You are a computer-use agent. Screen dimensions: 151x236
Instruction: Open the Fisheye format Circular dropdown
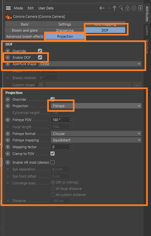coord(96,134)
